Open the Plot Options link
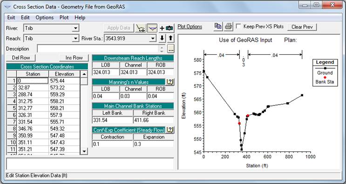346x184 pixels. [x=190, y=27]
